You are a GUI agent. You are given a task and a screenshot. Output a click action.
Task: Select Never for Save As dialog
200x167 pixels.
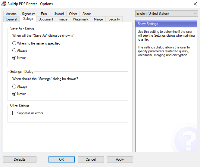[x=19, y=58]
